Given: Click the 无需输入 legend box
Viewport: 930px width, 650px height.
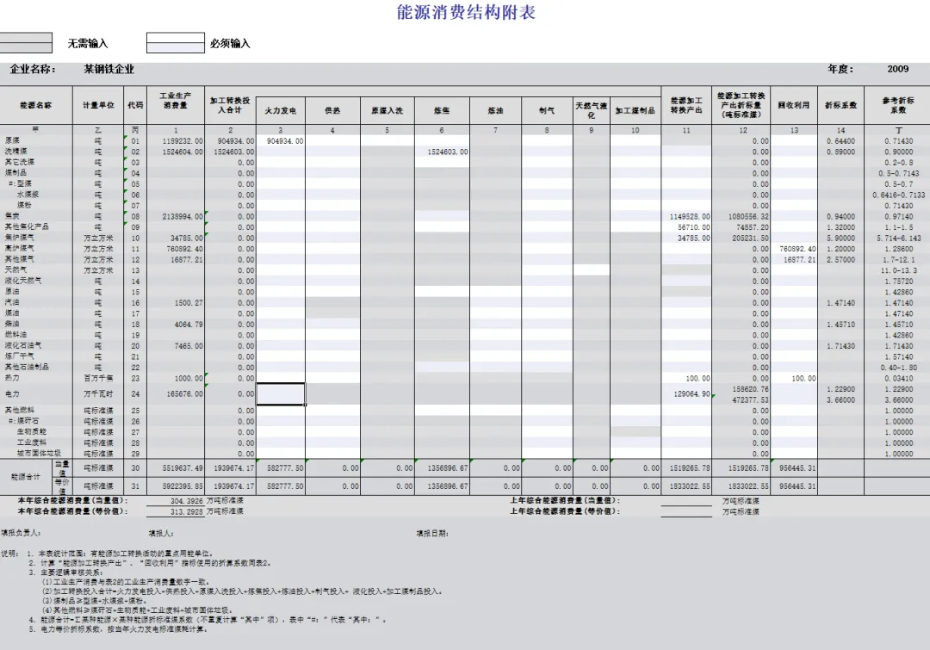Looking at the screenshot, I should (26, 43).
